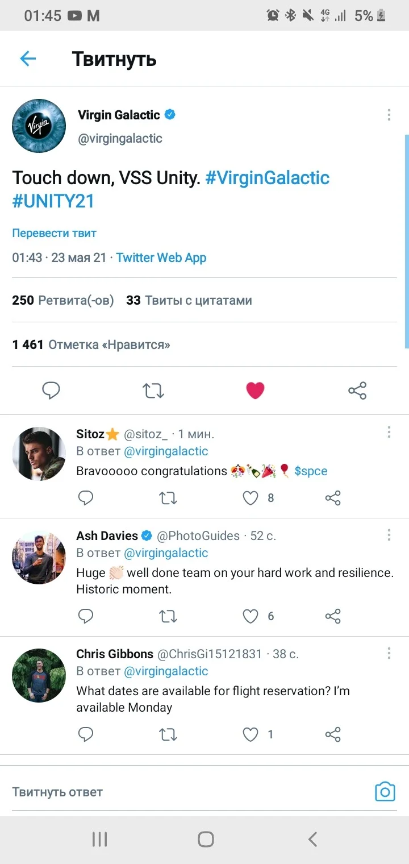Open camera icon in reply bar
Image resolution: width=409 pixels, height=864 pixels.
(x=385, y=791)
